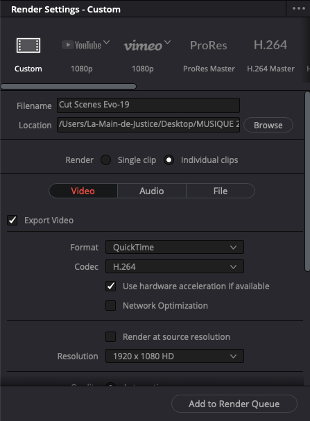This screenshot has width=310, height=421.
Task: Click the horizontal presets scrollbar
Action: click(x=69, y=87)
